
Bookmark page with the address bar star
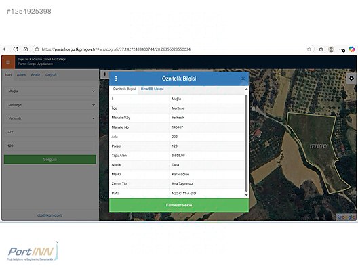[x=309, y=49]
